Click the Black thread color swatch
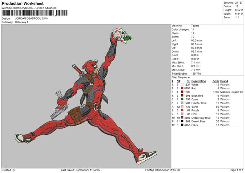This screenshot has height=173, width=245. point(182,125)
